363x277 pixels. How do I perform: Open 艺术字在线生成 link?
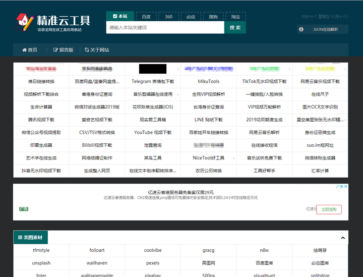tap(41, 158)
